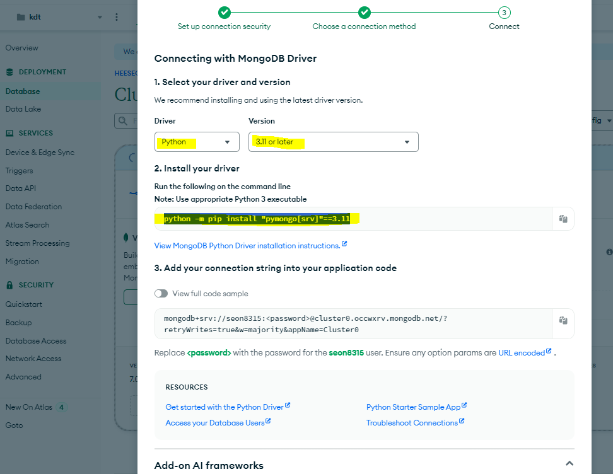Expand the kdt project dropdown arrow

pos(100,17)
